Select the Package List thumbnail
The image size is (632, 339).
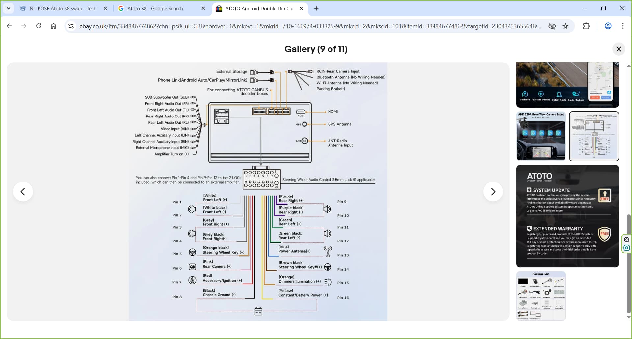[x=541, y=296]
